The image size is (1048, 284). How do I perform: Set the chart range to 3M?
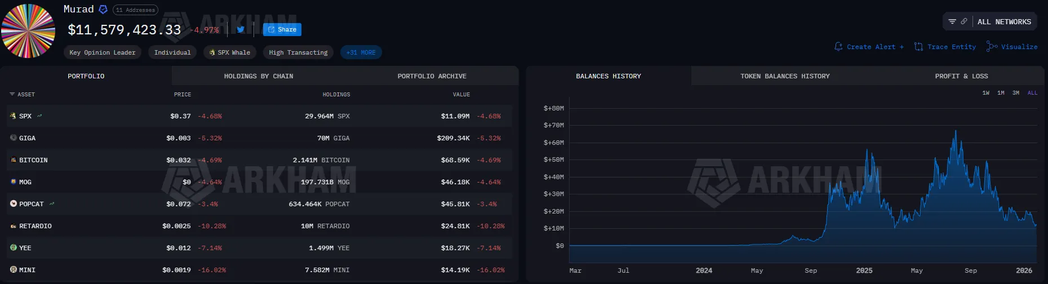pyautogui.click(x=1016, y=93)
